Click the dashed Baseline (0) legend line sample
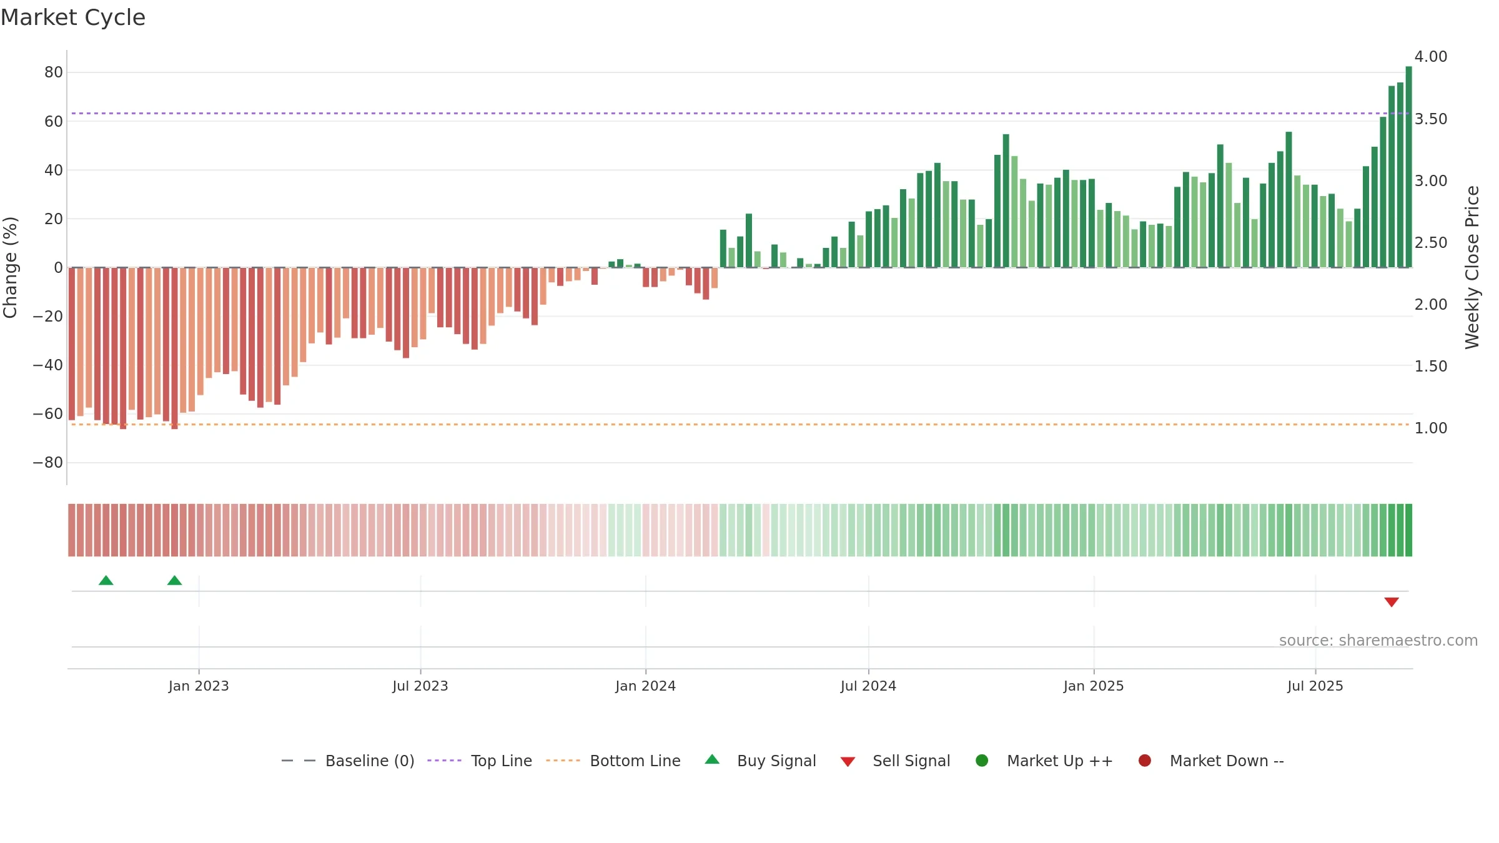 299,761
